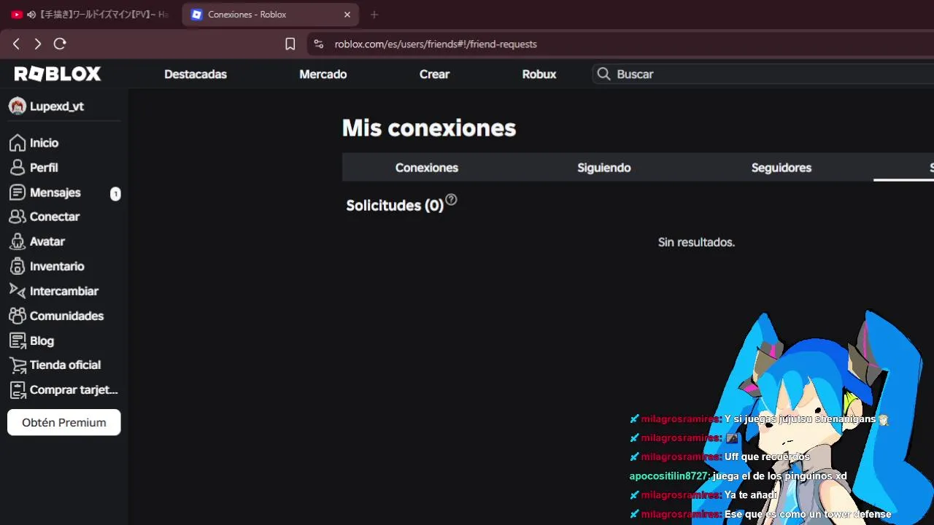Click the Roblox logo

pyautogui.click(x=58, y=74)
